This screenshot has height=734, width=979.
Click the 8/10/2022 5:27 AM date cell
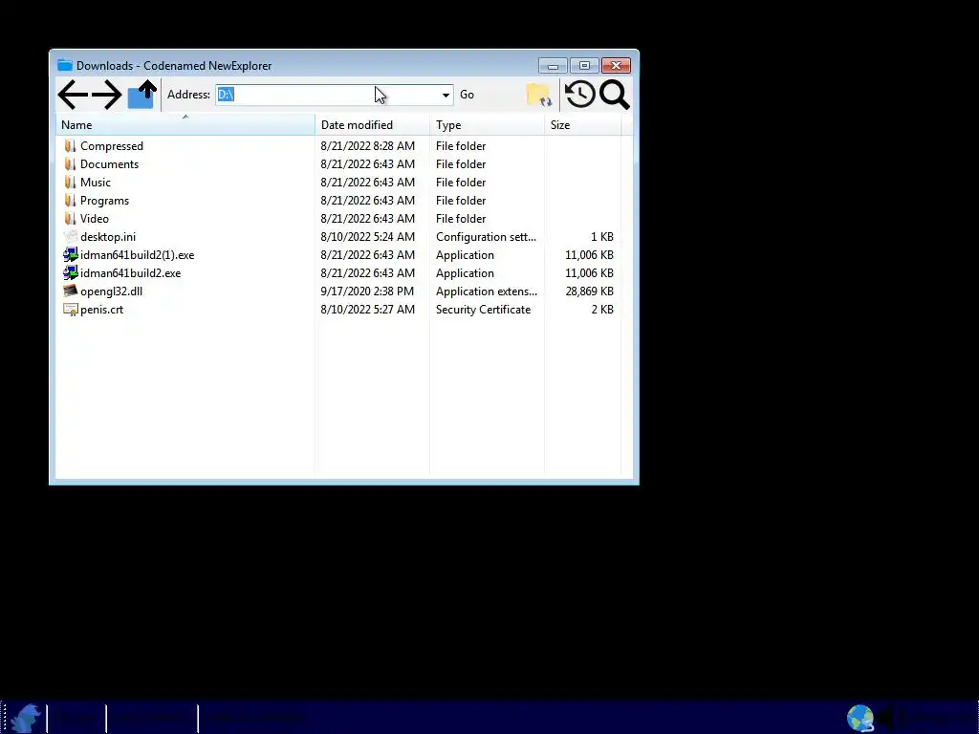tap(368, 310)
